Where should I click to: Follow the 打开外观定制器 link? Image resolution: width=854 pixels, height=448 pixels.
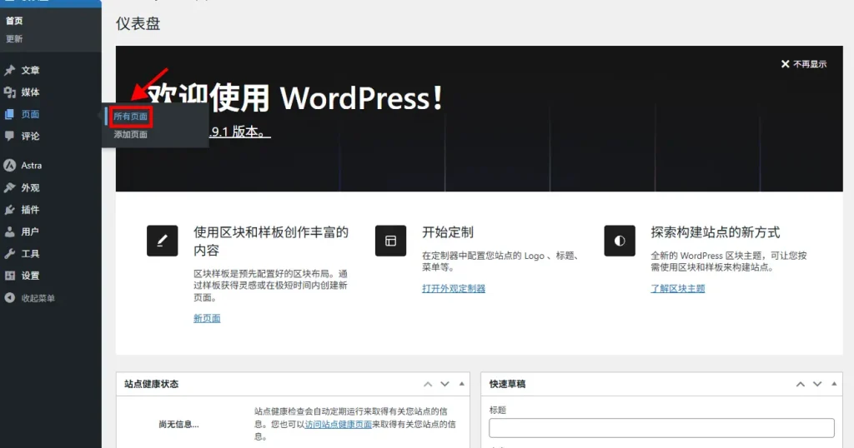(x=454, y=289)
